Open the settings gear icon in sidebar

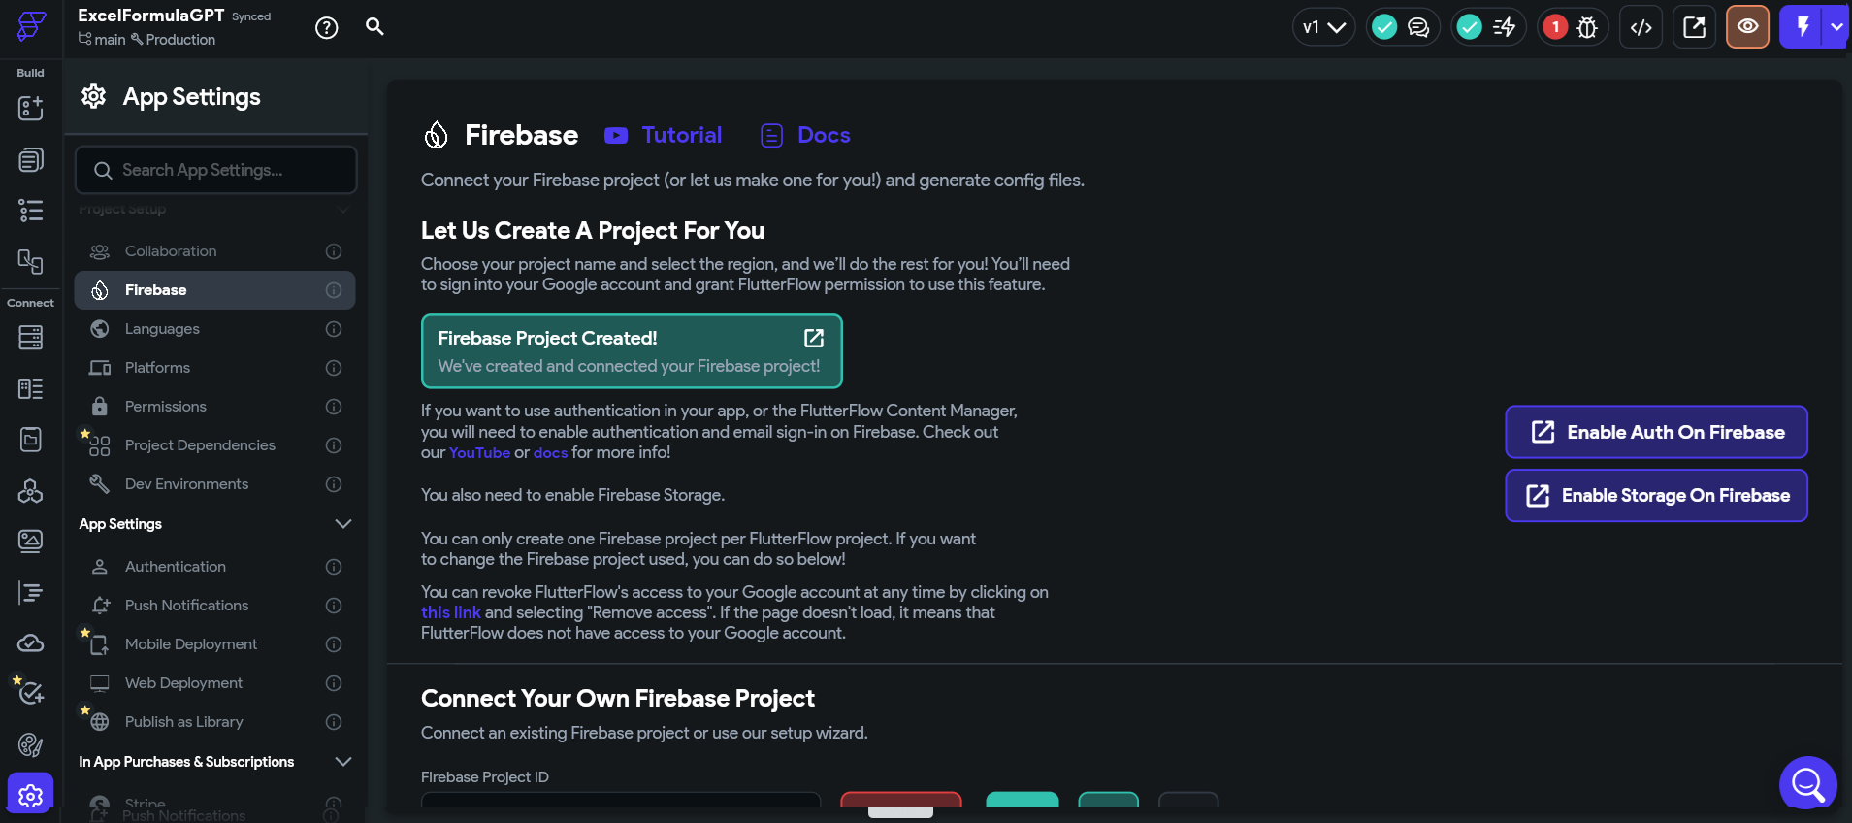click(x=30, y=796)
